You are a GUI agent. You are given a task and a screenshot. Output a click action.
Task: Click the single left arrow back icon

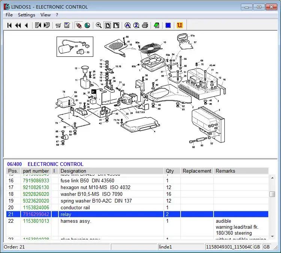(26, 25)
